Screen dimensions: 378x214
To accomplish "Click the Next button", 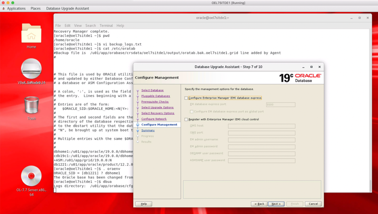I will tap(276, 204).
